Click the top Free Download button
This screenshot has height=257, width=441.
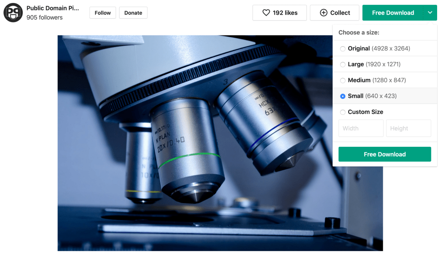392,13
